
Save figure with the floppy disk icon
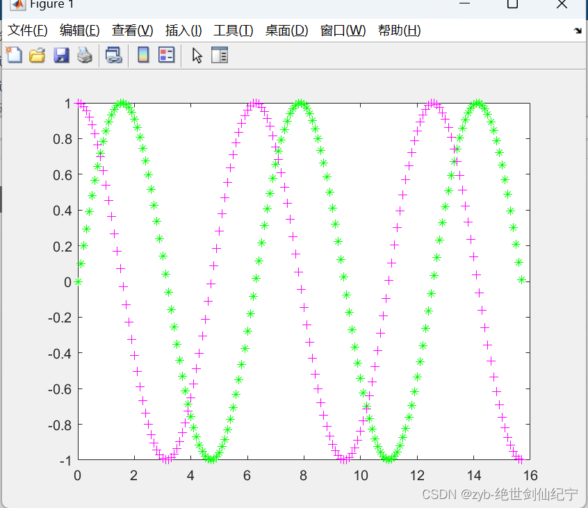click(x=61, y=55)
